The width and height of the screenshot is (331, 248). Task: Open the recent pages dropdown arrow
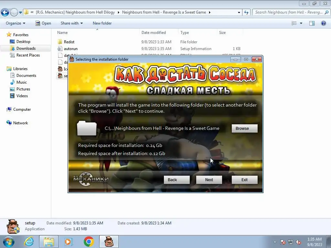pyautogui.click(x=20, y=13)
